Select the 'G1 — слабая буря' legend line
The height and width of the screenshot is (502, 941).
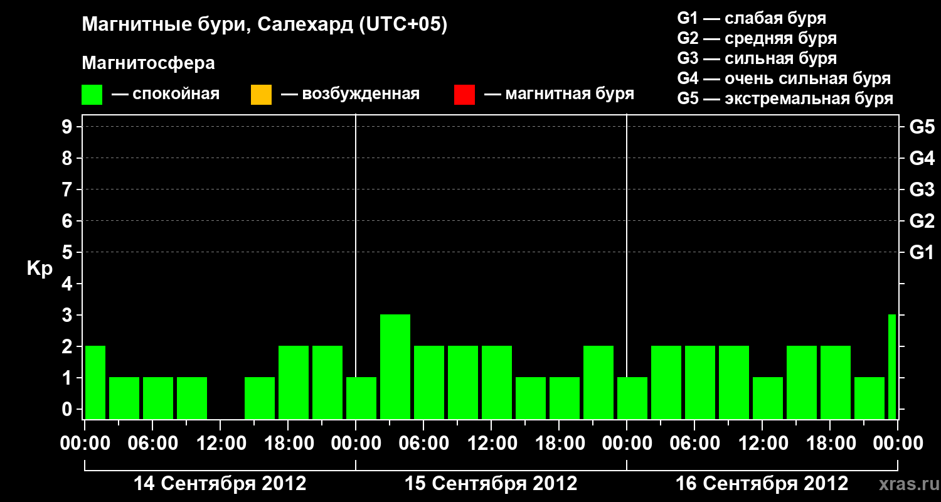click(752, 18)
